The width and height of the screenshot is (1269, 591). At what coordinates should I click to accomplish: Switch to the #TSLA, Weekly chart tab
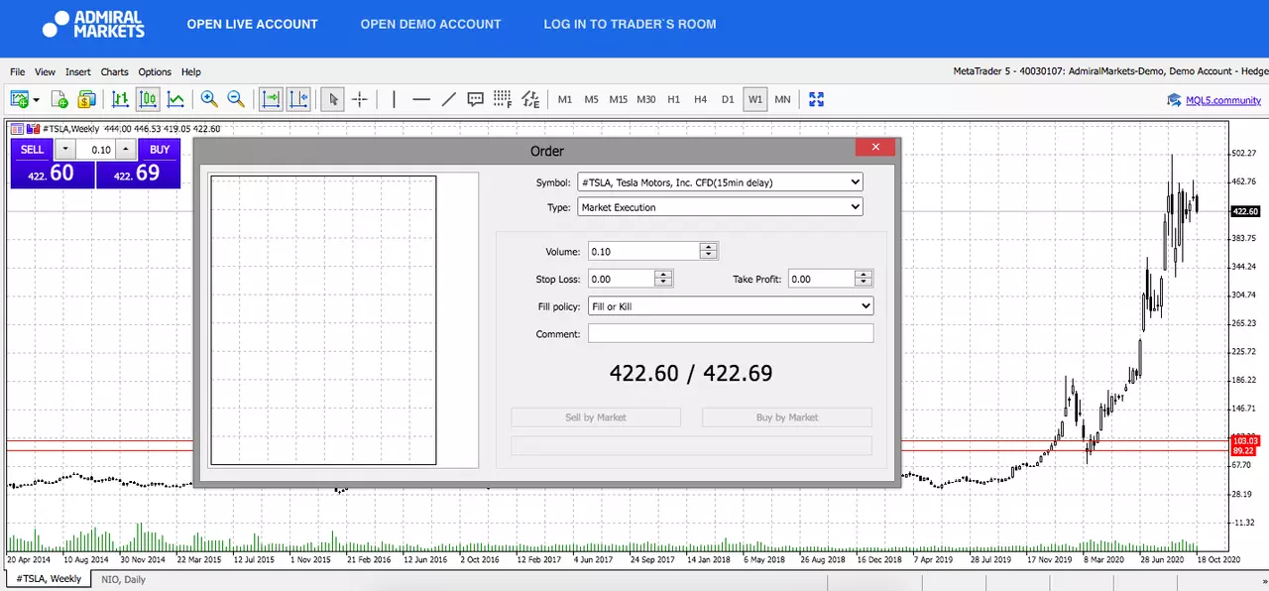tap(49, 579)
